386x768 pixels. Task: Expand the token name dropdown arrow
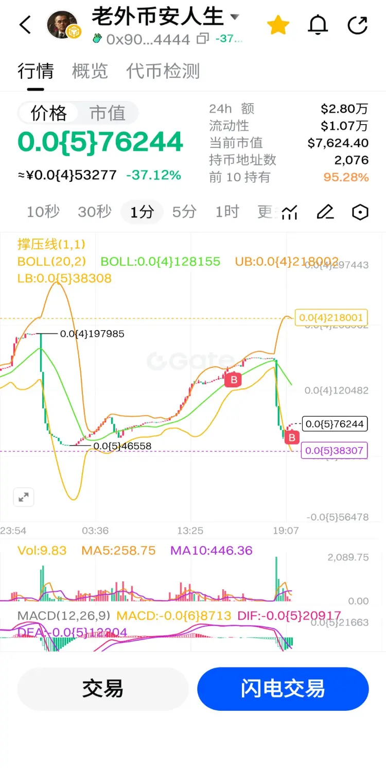[235, 17]
